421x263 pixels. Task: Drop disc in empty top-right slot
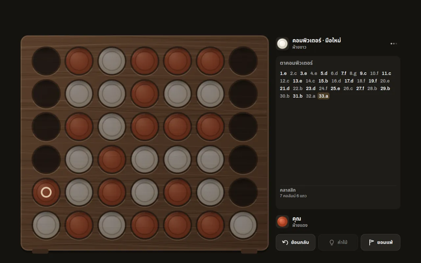pos(243,61)
